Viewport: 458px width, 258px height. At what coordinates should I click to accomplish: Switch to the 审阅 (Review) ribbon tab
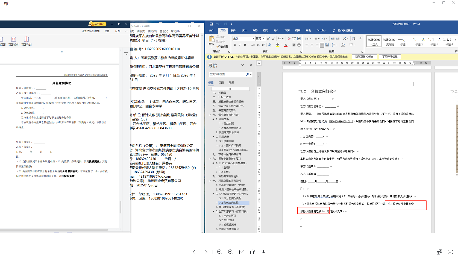click(287, 31)
